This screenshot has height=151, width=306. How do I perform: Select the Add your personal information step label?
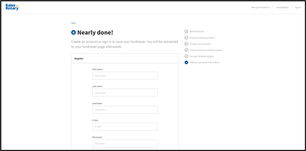[204, 62]
